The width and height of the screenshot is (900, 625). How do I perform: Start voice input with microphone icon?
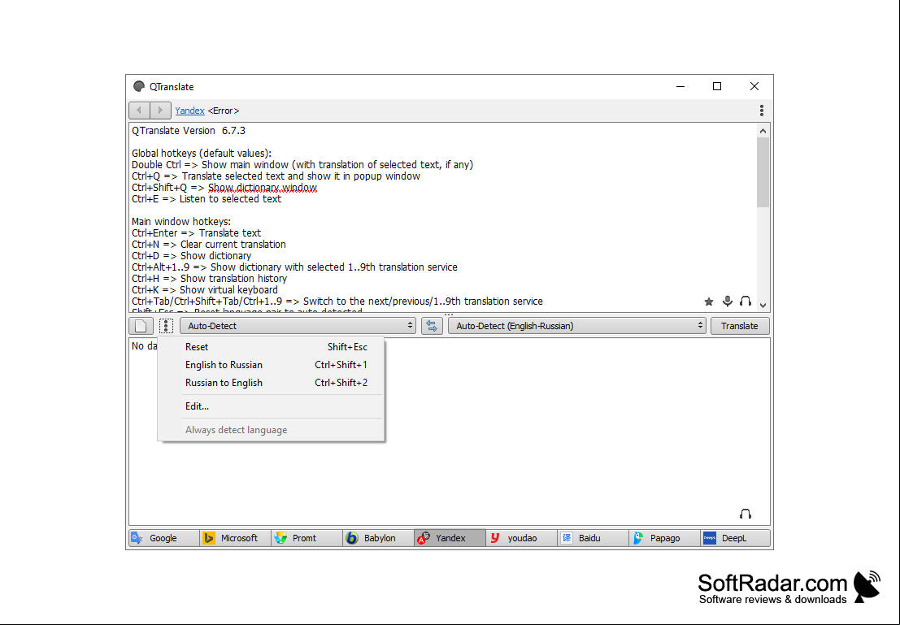point(727,302)
